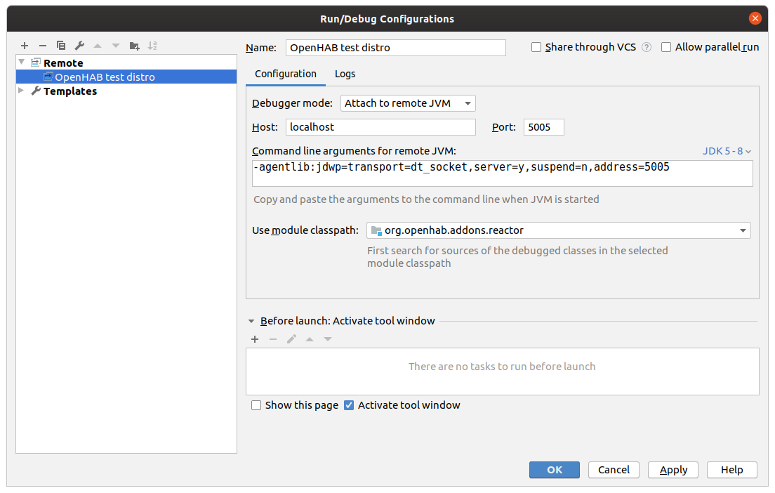Edit the selected before-launch task
This screenshot has width=775, height=493.
click(291, 338)
